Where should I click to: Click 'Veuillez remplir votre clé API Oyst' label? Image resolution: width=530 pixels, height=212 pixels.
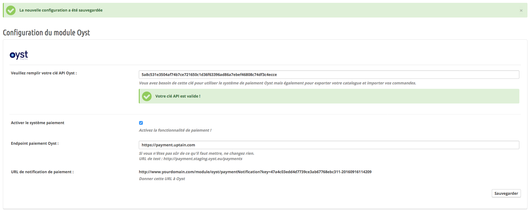(x=44, y=73)
